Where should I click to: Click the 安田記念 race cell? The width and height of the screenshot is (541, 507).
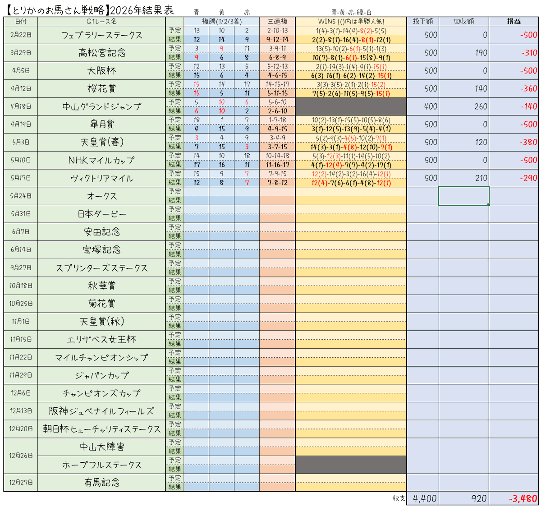click(101, 231)
